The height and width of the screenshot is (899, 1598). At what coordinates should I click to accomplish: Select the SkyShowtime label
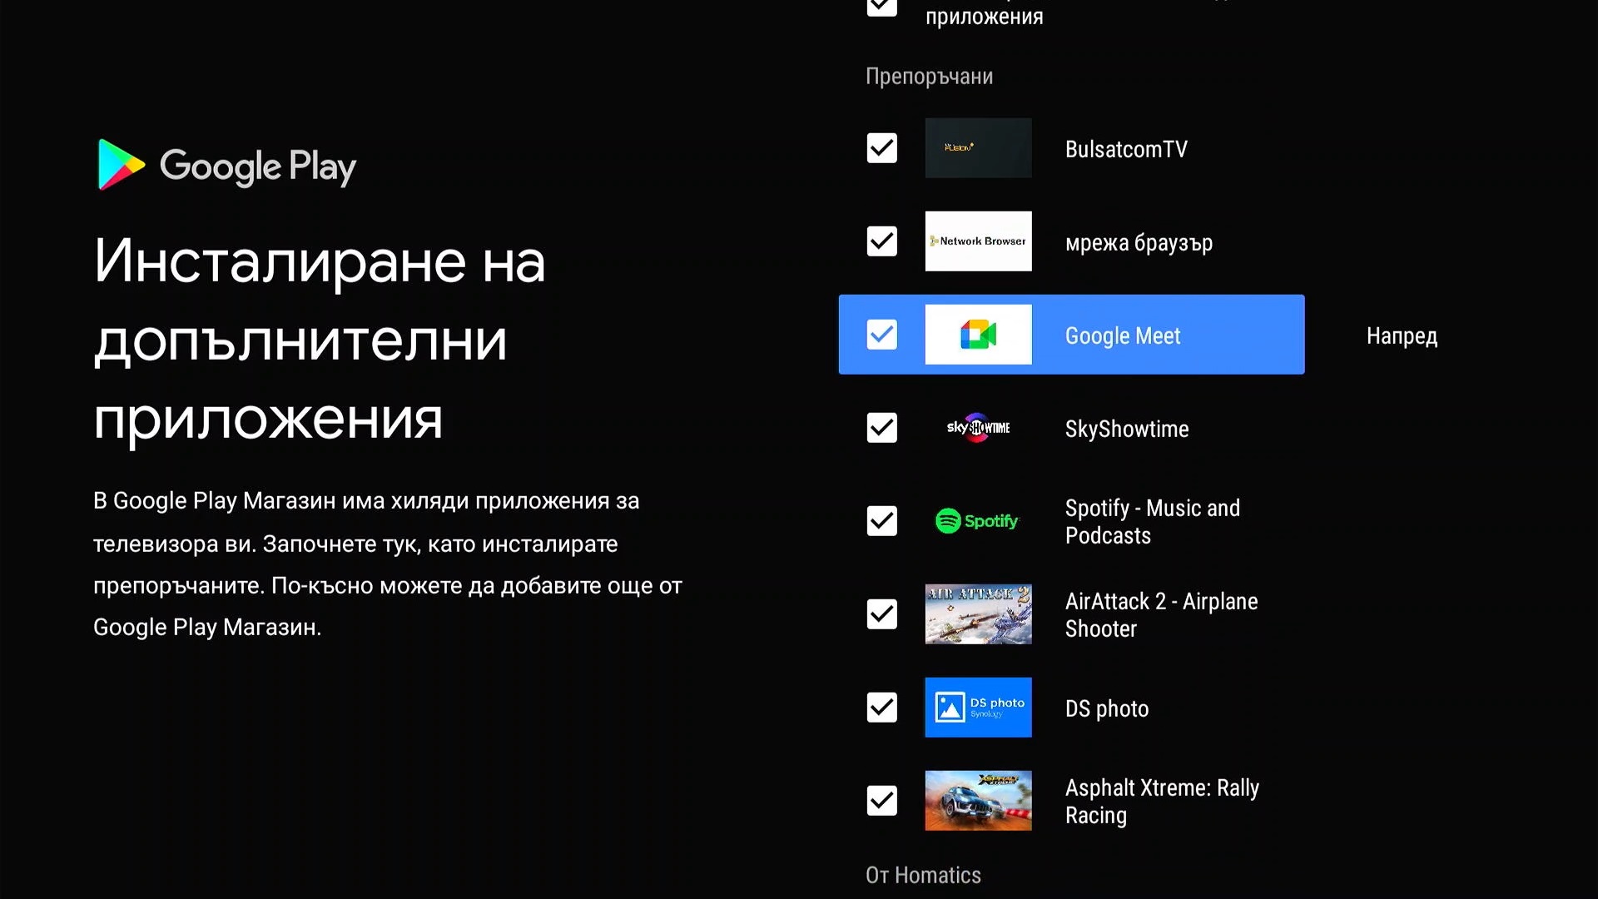tap(1127, 429)
